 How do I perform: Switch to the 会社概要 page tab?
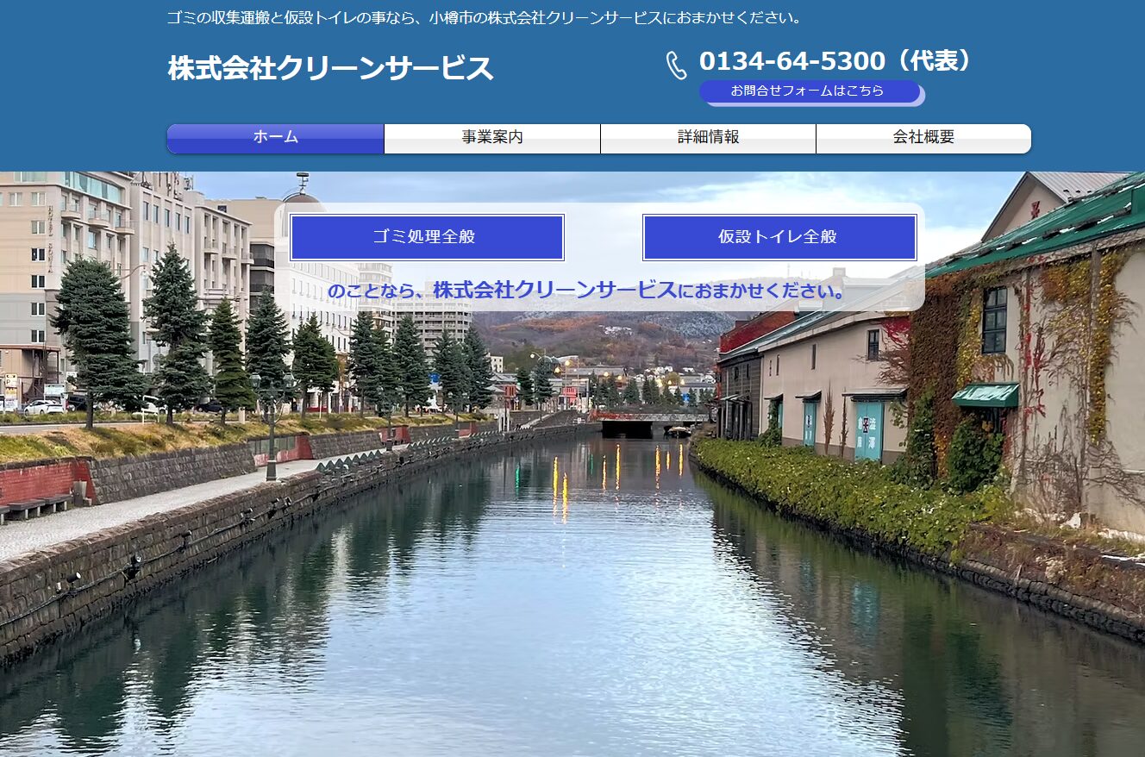click(x=923, y=138)
